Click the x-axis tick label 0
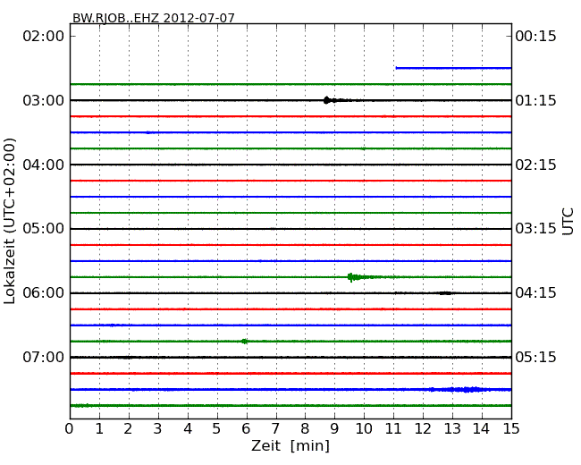Viewport: 581px width, 465px height. click(70, 429)
